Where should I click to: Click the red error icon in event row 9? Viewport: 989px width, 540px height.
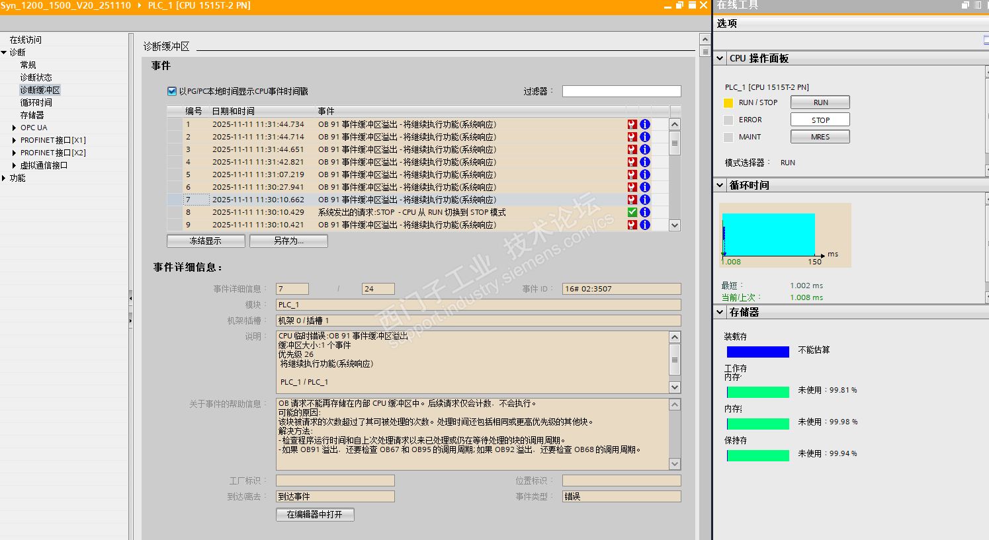tap(632, 225)
